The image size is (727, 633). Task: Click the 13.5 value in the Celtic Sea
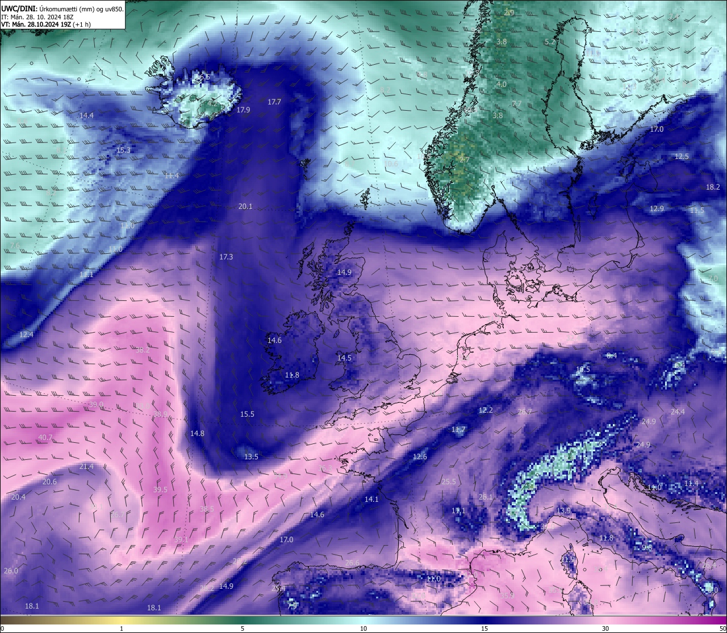(251, 456)
